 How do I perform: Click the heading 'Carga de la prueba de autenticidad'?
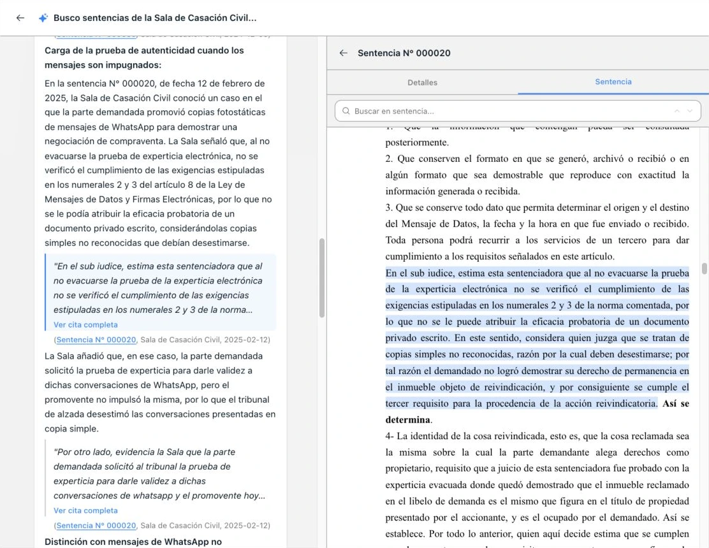pos(144,58)
